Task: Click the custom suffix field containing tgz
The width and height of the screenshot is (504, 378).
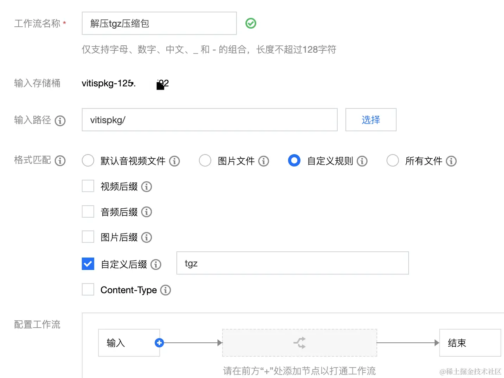Action: point(292,263)
